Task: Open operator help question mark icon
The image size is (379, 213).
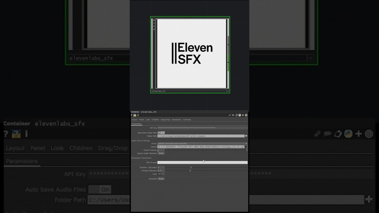Action: click(x=131, y=115)
